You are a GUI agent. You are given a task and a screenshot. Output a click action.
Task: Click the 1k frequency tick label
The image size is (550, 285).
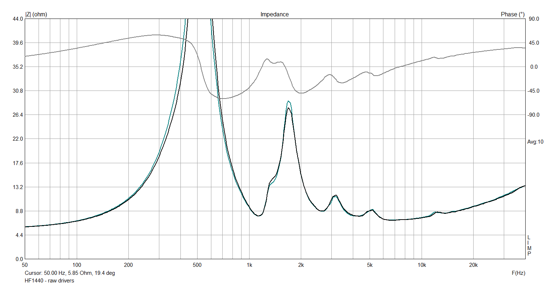[x=249, y=265]
